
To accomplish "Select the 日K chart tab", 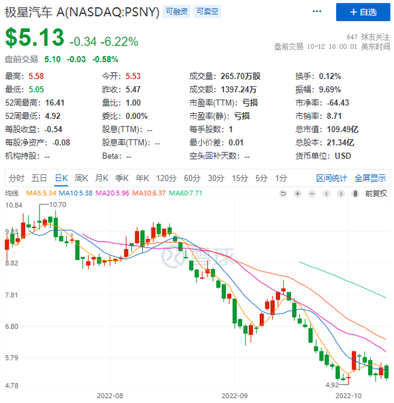I will pyautogui.click(x=62, y=178).
